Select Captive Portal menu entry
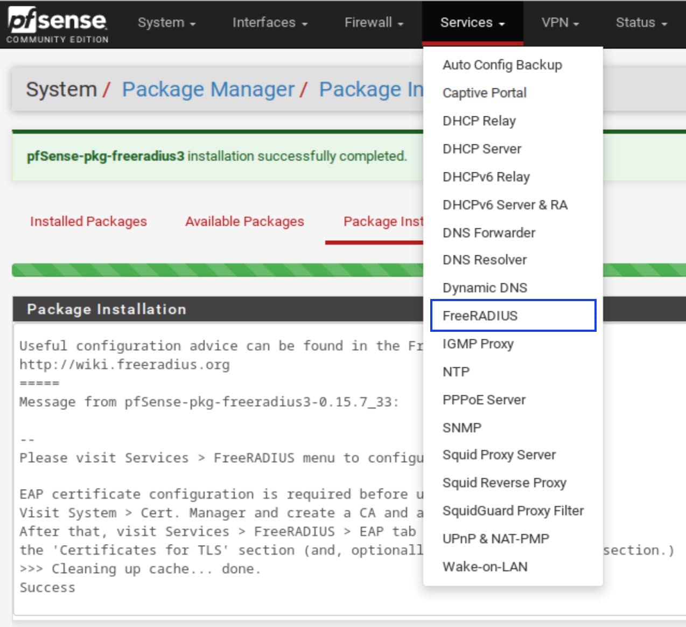The height and width of the screenshot is (627, 686). pyautogui.click(x=513, y=93)
